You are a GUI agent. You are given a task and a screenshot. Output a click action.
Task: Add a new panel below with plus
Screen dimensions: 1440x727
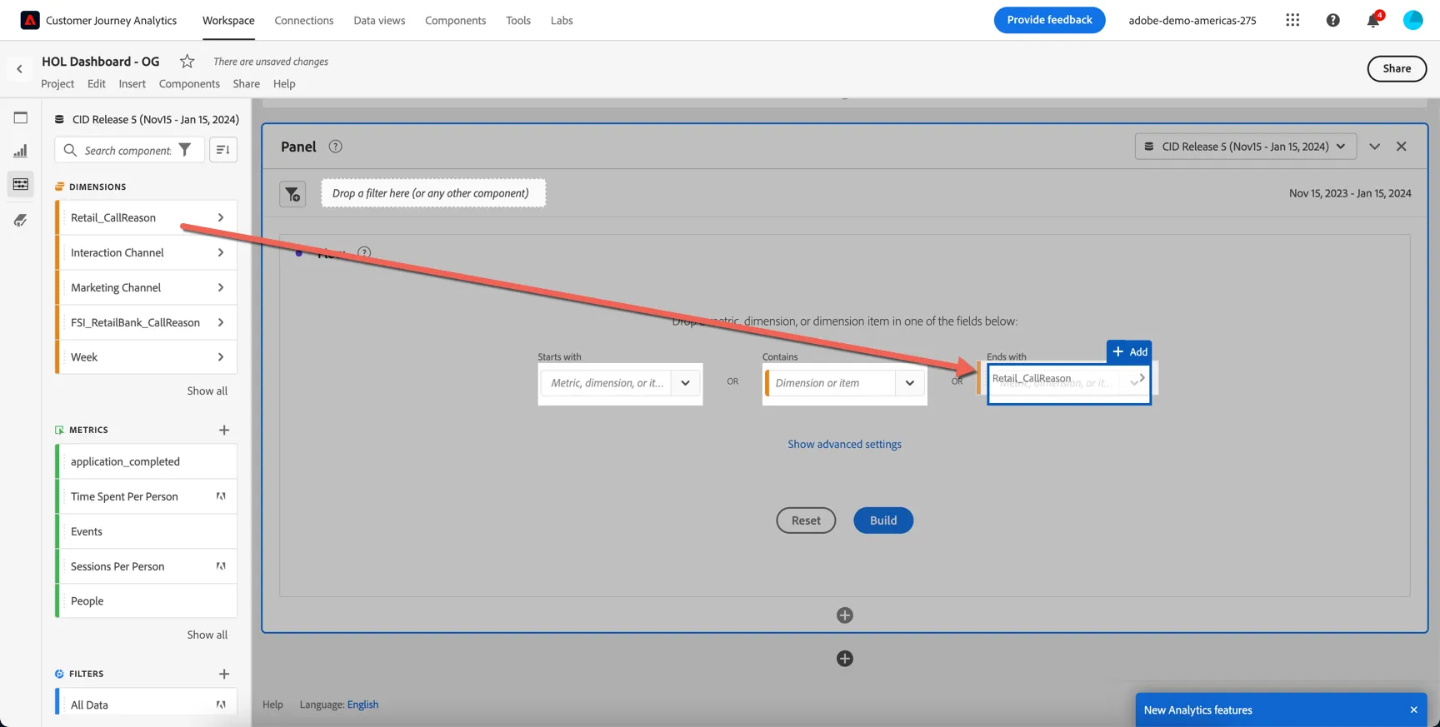point(844,659)
